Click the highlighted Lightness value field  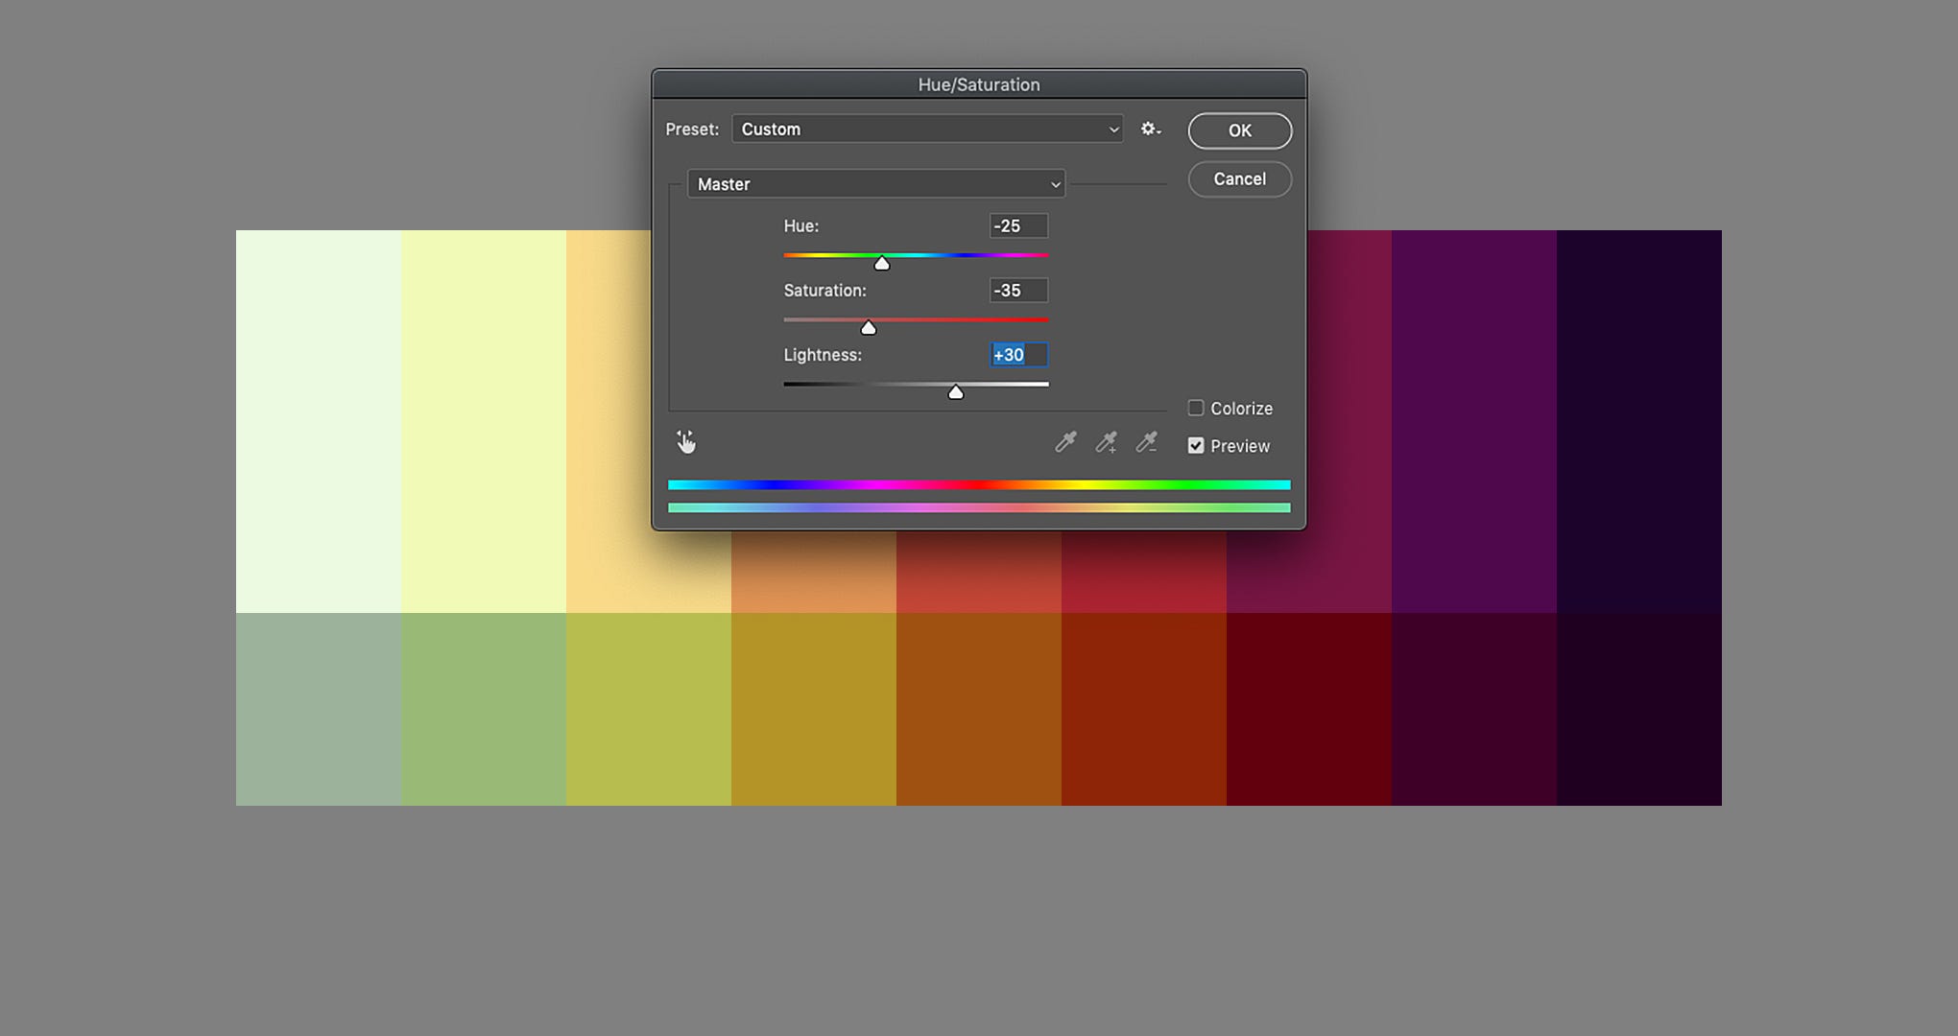1018,354
